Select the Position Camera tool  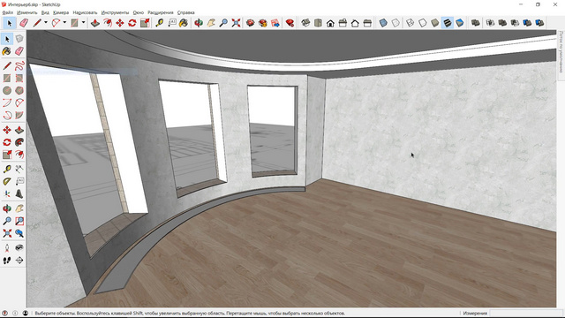7,247
